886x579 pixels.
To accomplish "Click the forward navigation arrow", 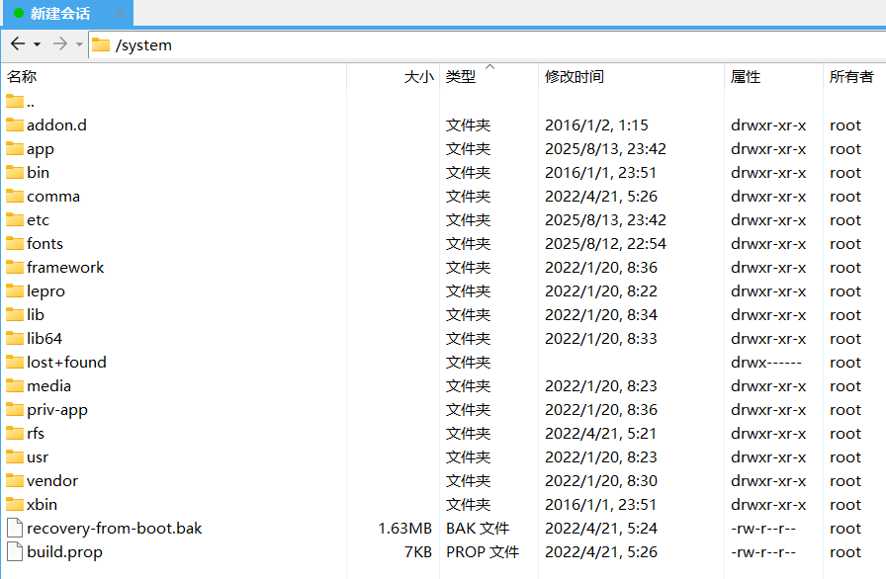I will coord(60,43).
